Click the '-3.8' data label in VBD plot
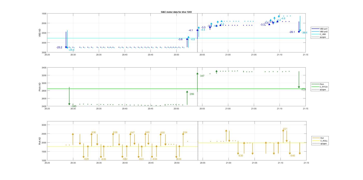 tap(180, 39)
